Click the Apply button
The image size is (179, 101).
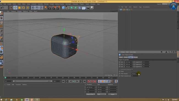click(x=113, y=94)
